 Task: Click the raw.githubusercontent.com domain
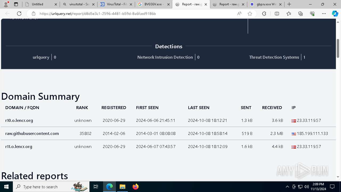pos(32,134)
